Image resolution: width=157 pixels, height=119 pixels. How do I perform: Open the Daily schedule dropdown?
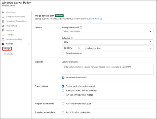[x=107, y=42]
